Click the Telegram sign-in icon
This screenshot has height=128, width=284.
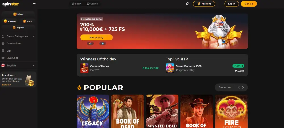pos(103,43)
